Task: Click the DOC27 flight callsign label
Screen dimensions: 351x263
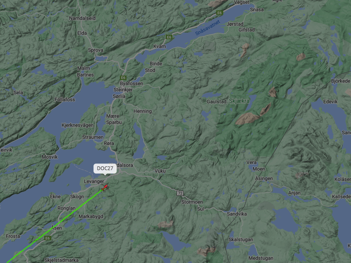Action: pos(105,168)
